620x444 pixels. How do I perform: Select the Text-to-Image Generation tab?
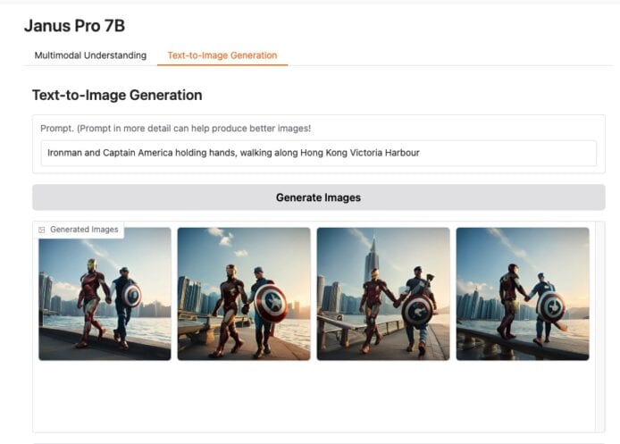(222, 55)
